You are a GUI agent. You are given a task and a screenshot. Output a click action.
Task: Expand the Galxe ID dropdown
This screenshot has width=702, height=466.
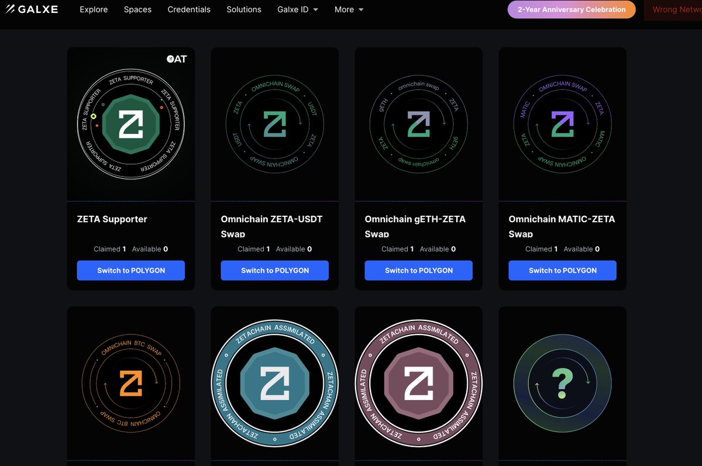pos(298,9)
